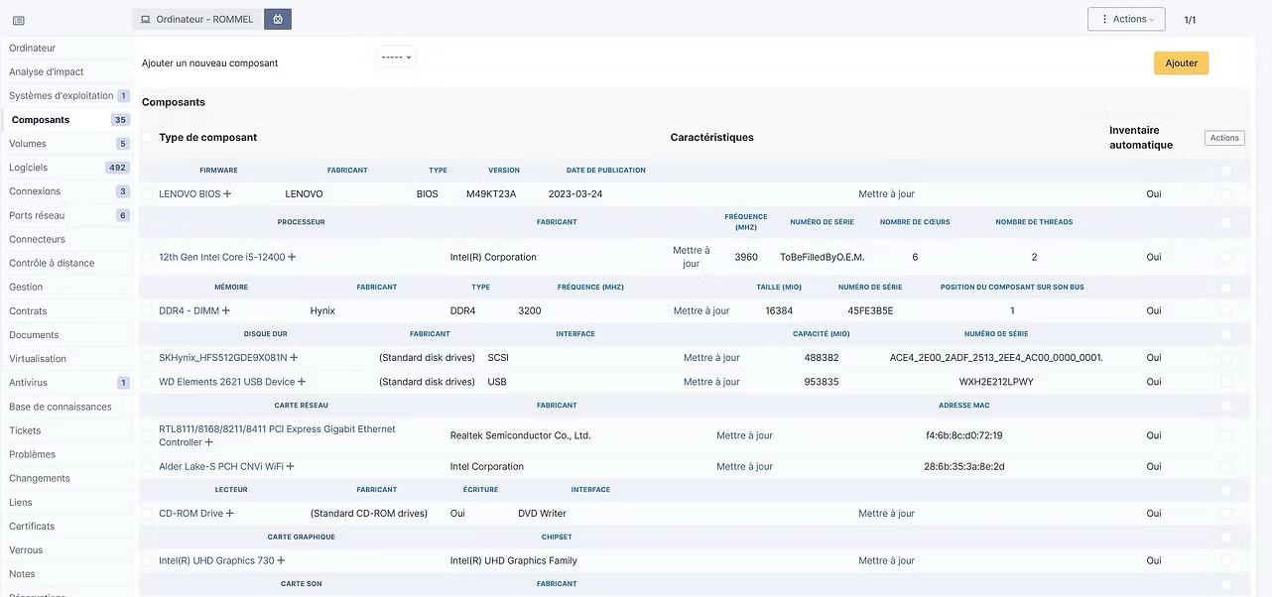Click the plus icon after Intel(R) UHD Graphics 730
Image resolution: width=1272 pixels, height=597 pixels.
coord(282,559)
